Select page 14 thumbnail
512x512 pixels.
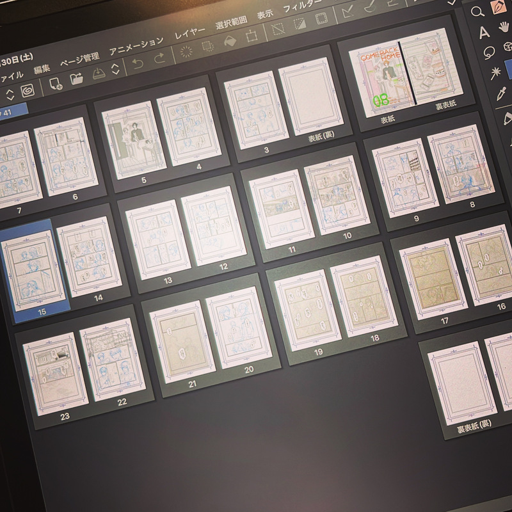[90, 257]
